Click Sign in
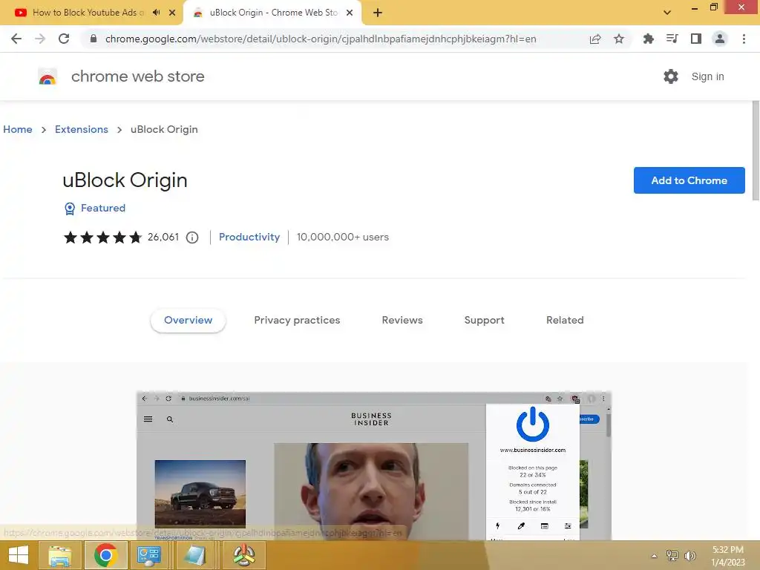 pos(707,76)
